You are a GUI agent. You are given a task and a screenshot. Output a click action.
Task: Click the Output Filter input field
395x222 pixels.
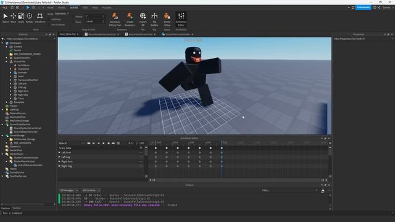pyautogui.click(x=289, y=191)
